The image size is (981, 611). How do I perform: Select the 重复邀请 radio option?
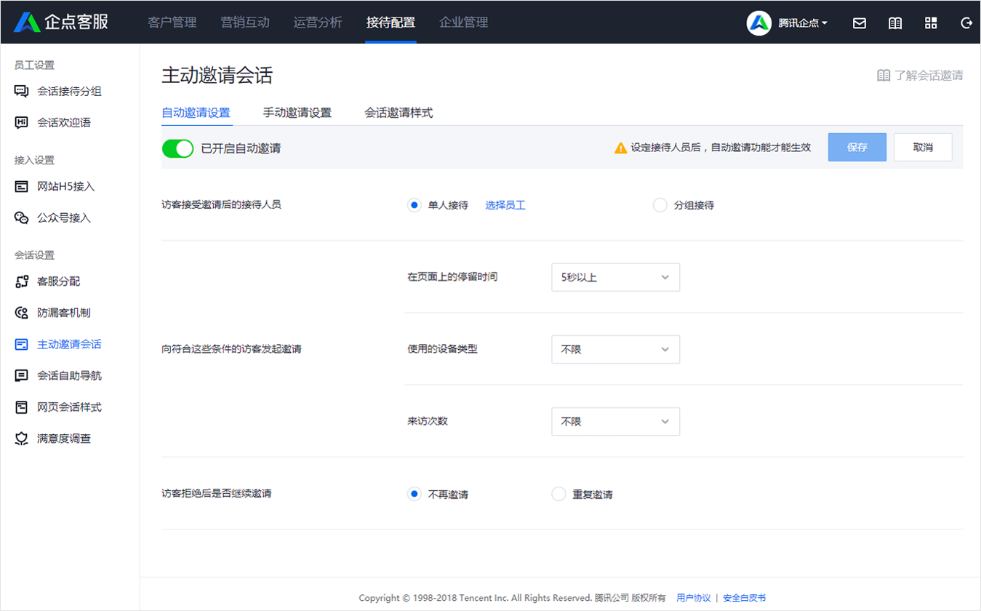pos(558,495)
